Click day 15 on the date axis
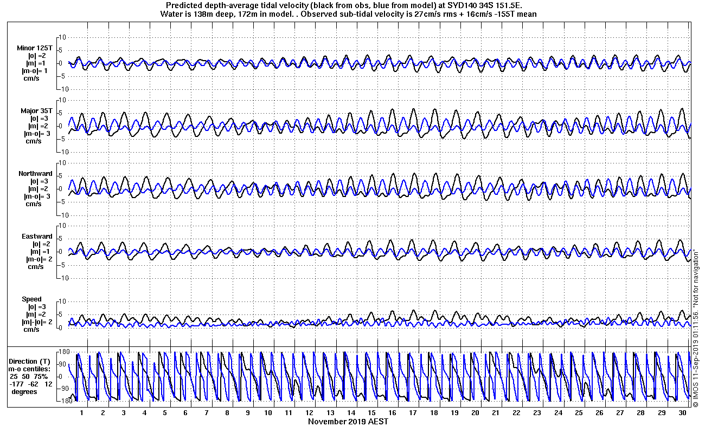705x433 pixels. (372, 412)
